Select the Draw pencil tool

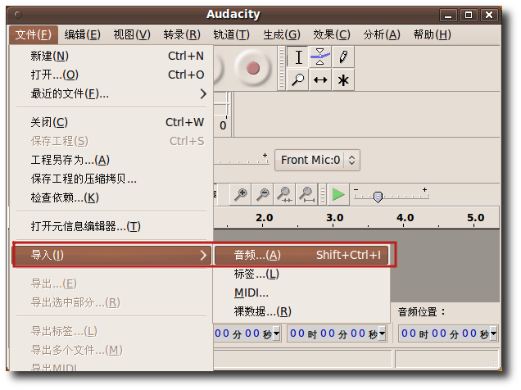pos(343,57)
